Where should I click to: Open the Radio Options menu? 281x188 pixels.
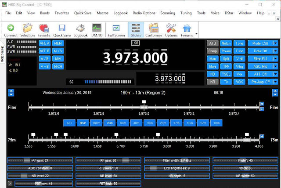tap(144, 13)
